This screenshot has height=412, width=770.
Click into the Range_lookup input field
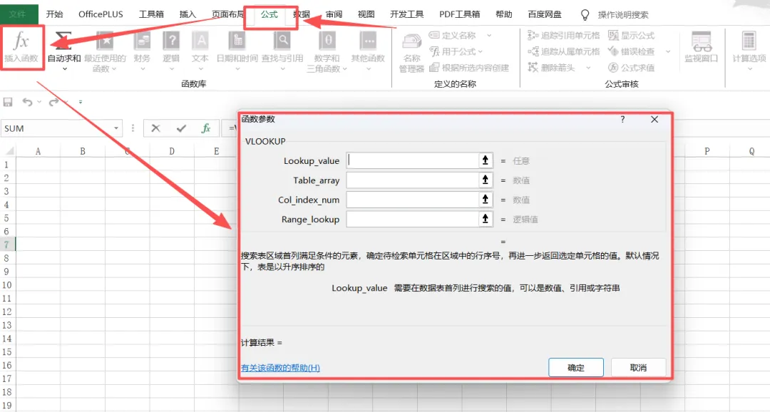pos(413,219)
